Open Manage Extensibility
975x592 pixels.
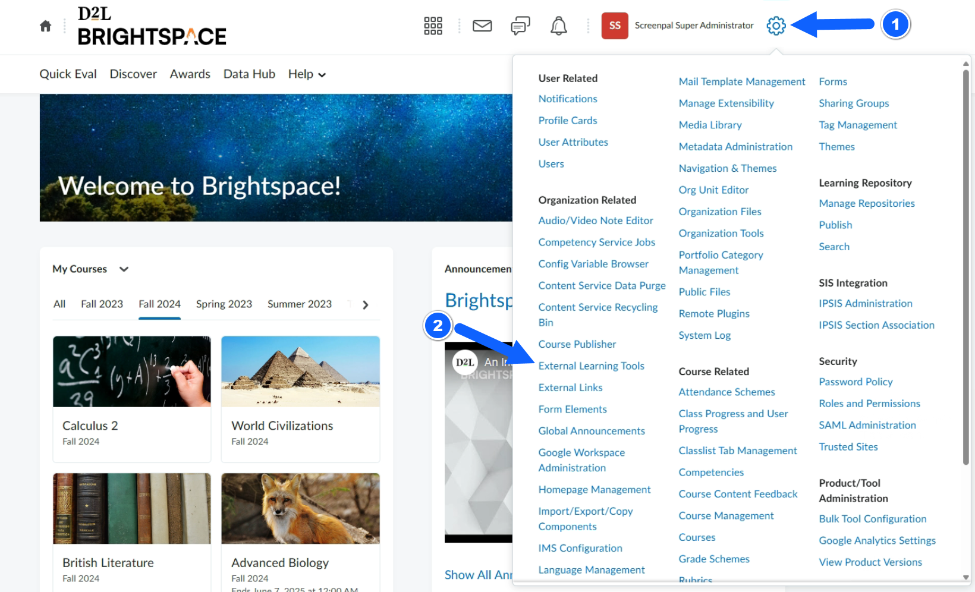pyautogui.click(x=726, y=103)
